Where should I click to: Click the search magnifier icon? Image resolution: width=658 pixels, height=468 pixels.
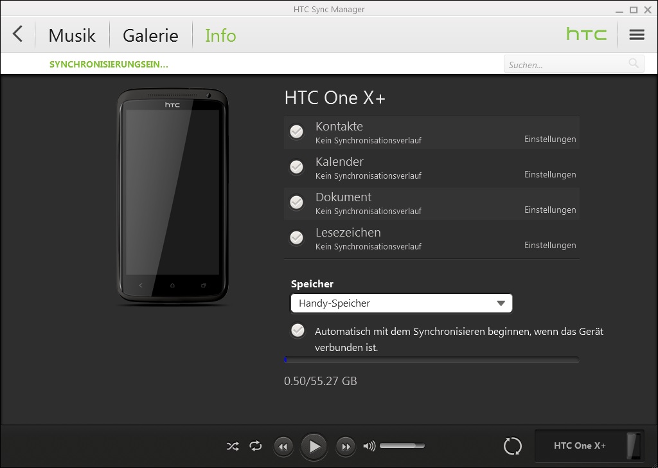634,63
